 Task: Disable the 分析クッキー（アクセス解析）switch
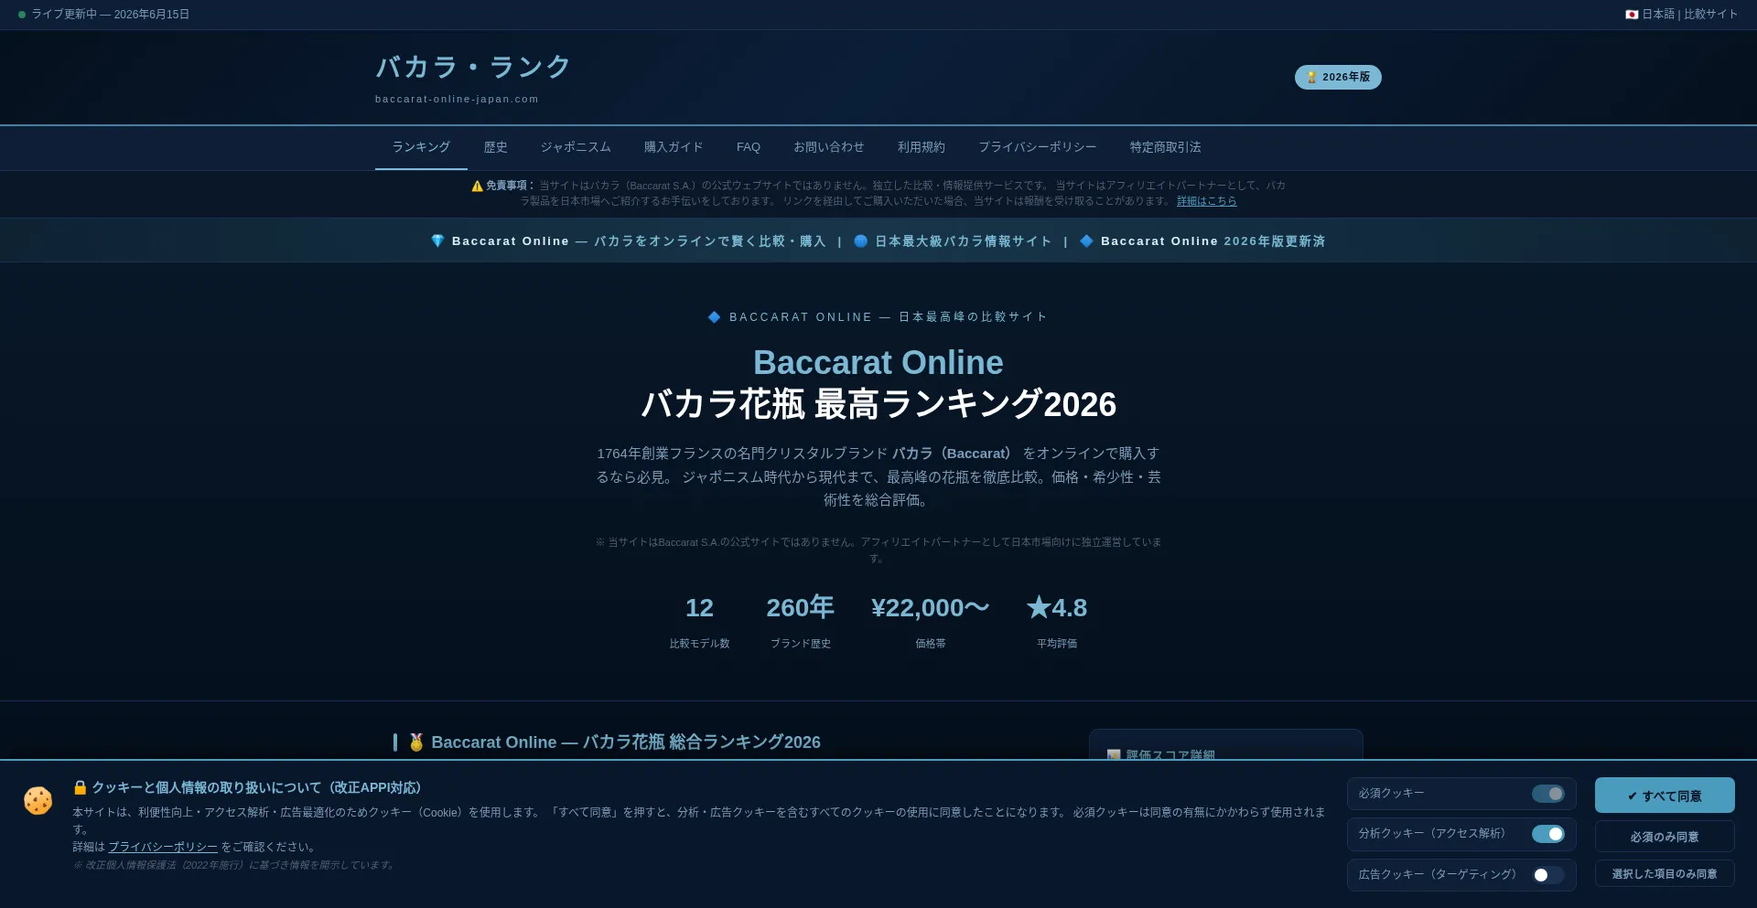[1548, 834]
